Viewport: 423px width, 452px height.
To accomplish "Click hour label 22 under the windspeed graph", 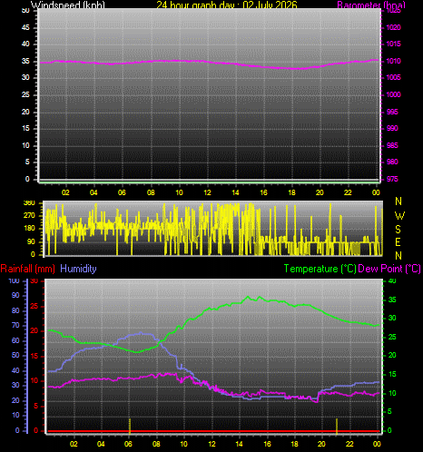I will pyautogui.click(x=348, y=192).
